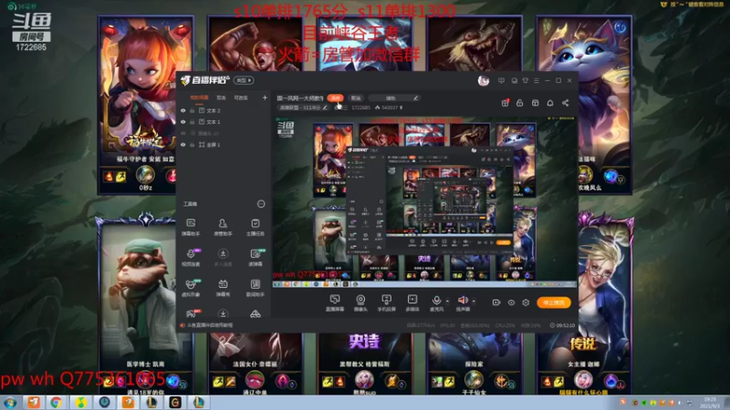Image resolution: width=730 pixels, height=410 pixels.
Task: Click the stream preview canvas
Action: tap(424, 200)
